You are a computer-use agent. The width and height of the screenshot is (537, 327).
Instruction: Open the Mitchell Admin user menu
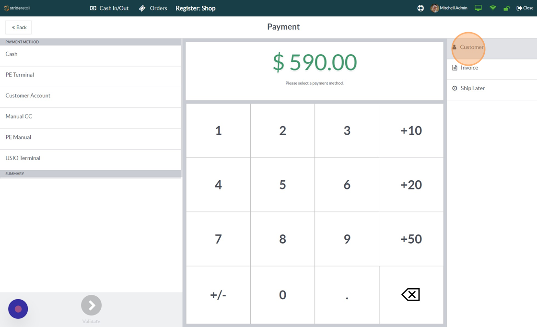(x=449, y=8)
